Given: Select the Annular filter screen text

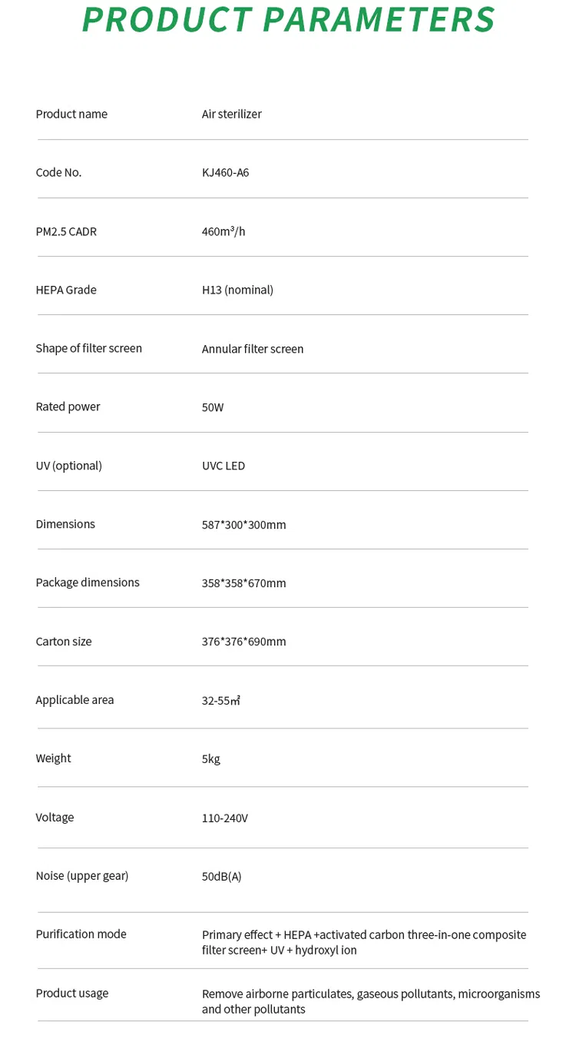Looking at the screenshot, I should 253,349.
